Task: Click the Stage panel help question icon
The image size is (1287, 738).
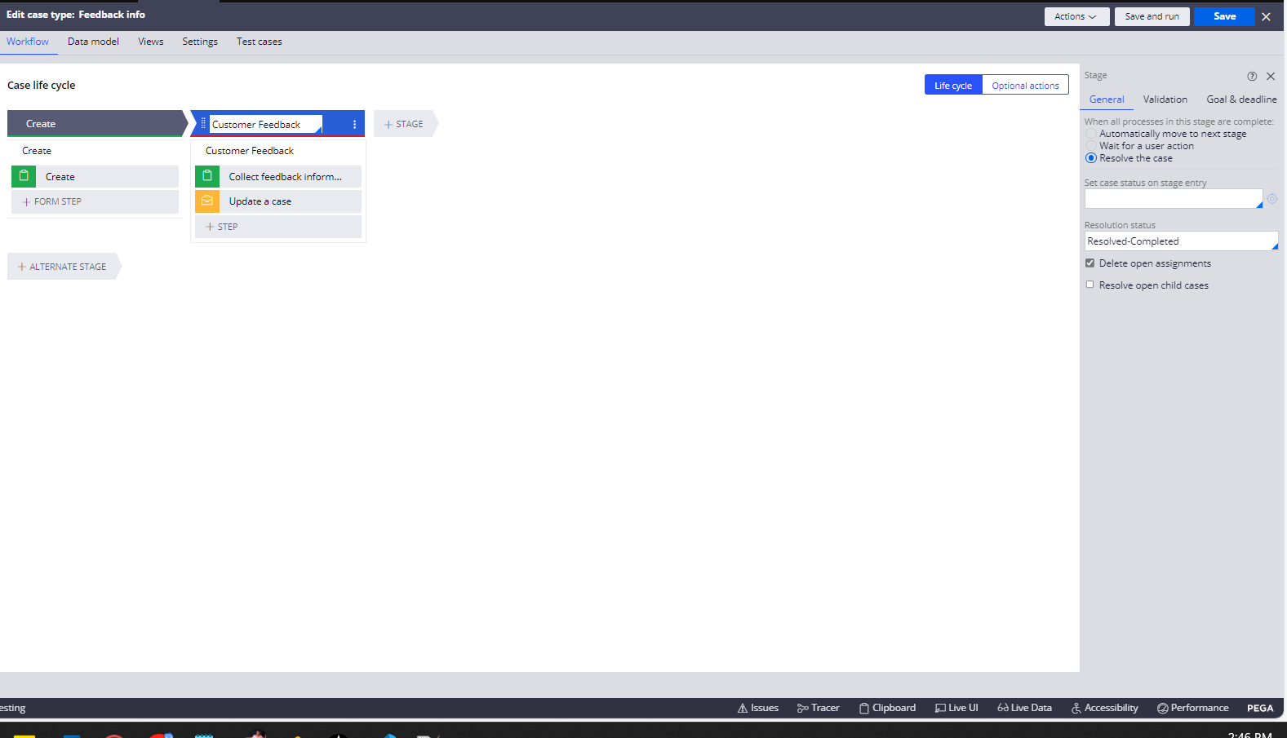Action: pos(1251,76)
